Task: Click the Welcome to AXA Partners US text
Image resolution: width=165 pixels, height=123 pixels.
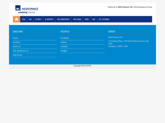Action: tap(120, 7)
